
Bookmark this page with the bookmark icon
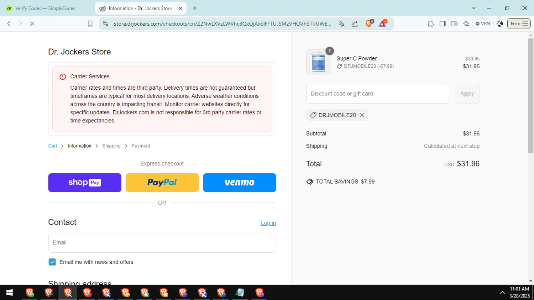90,23
